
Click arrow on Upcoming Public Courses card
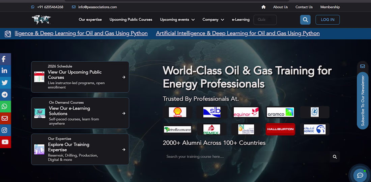point(124,77)
